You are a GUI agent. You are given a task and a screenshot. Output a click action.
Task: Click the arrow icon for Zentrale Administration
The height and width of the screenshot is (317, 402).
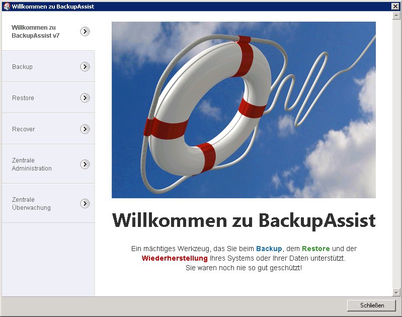(x=85, y=165)
